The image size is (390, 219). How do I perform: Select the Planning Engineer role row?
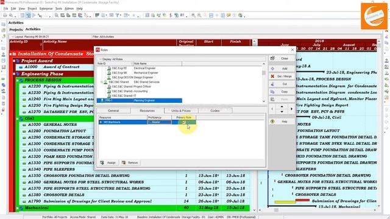[x=140, y=100]
